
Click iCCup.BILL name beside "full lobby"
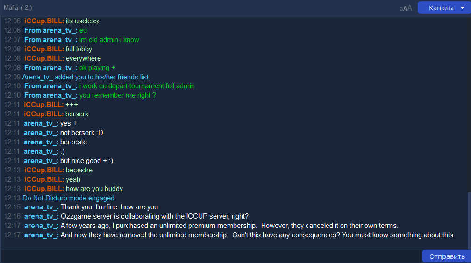[44, 49]
